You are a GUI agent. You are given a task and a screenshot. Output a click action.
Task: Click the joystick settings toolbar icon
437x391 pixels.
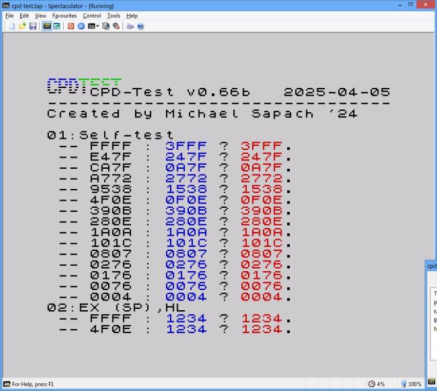(x=116, y=26)
